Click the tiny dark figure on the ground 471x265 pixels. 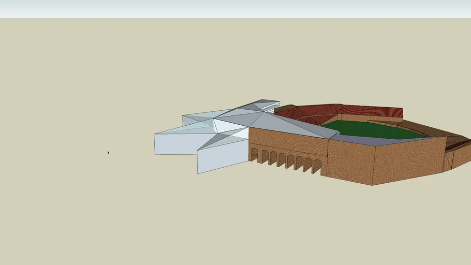[108, 153]
